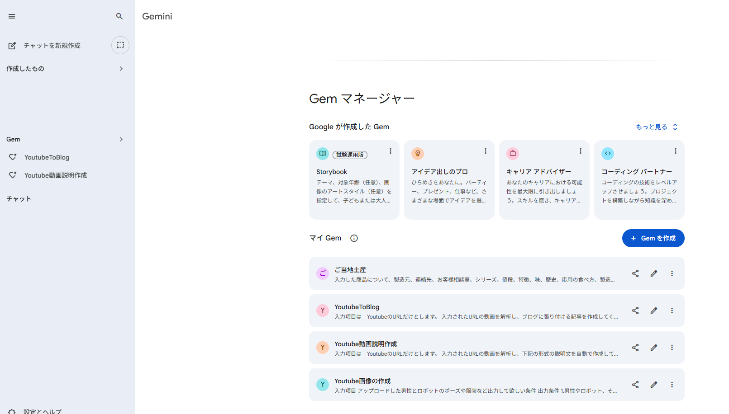
Task: Start a new chat with チャットを新規作成
Action: point(52,46)
